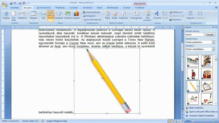Insert a SmartArt graphic

click(x=68, y=15)
